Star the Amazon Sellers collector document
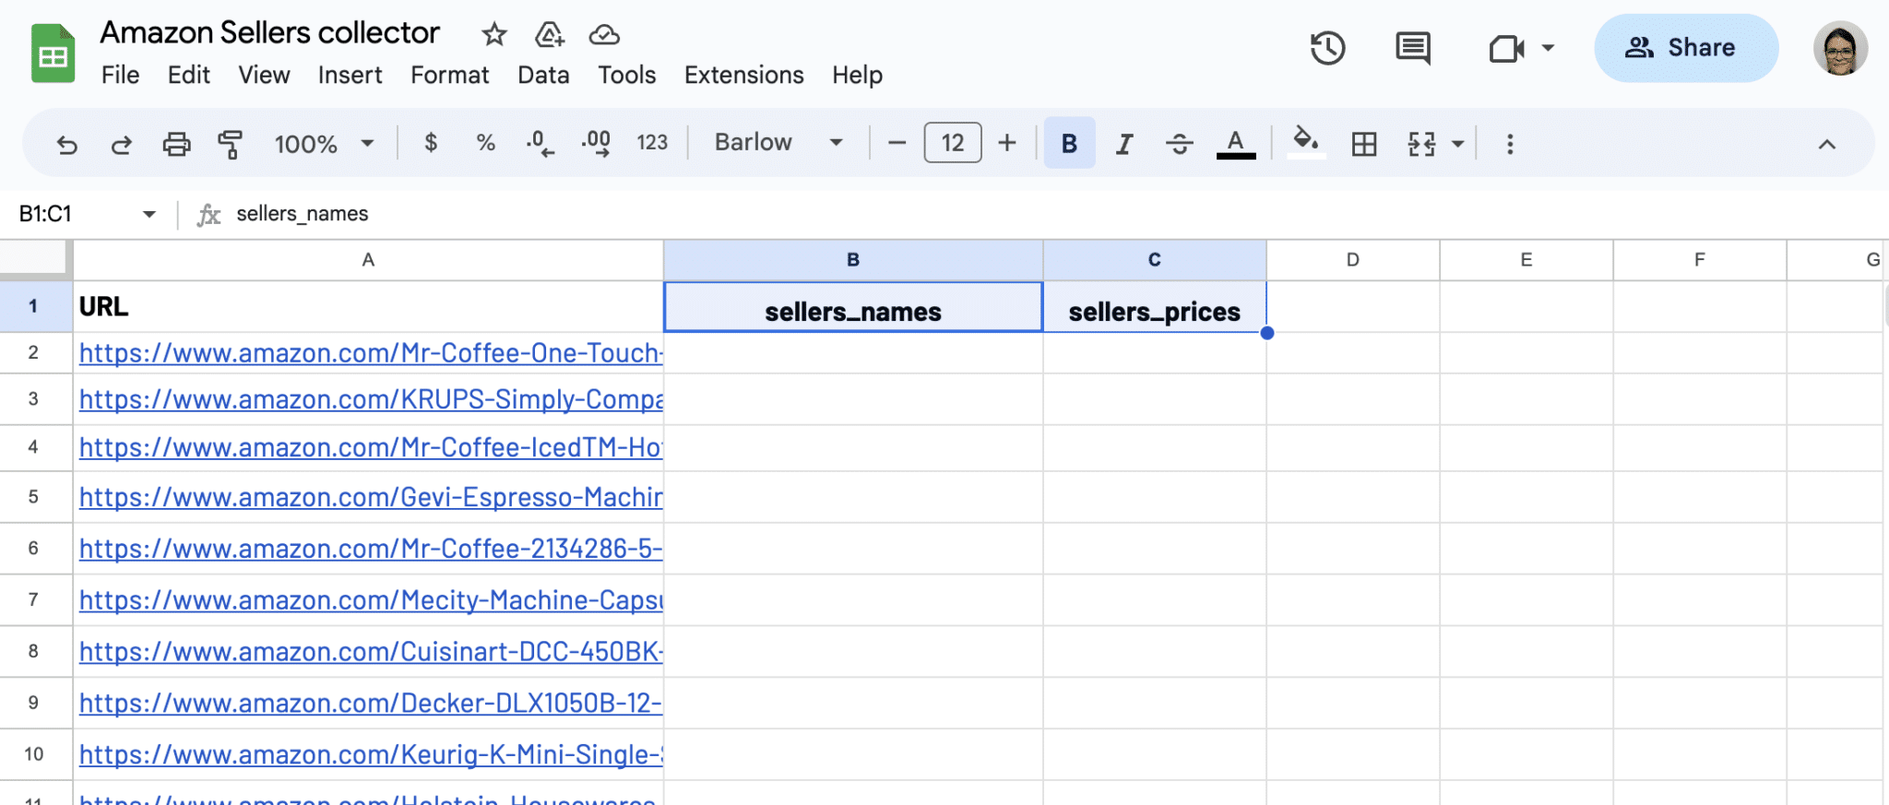The width and height of the screenshot is (1889, 805). (494, 35)
